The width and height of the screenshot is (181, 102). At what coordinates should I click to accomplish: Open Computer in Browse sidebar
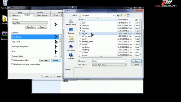(71, 48)
